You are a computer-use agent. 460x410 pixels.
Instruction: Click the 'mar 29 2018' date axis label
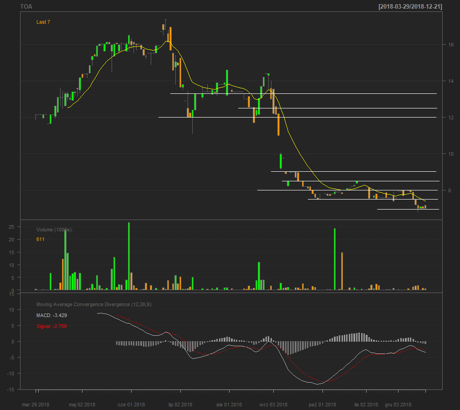click(x=36, y=405)
